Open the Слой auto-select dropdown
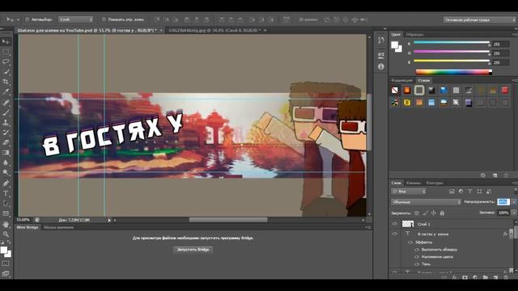518x291 pixels. coord(75,19)
